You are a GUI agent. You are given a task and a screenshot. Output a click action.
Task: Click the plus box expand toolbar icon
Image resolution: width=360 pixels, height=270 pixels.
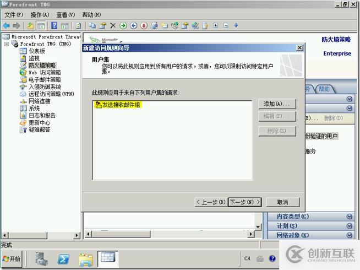tap(215, 25)
